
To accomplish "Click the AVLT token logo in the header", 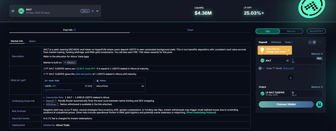I will (x=21, y=11).
